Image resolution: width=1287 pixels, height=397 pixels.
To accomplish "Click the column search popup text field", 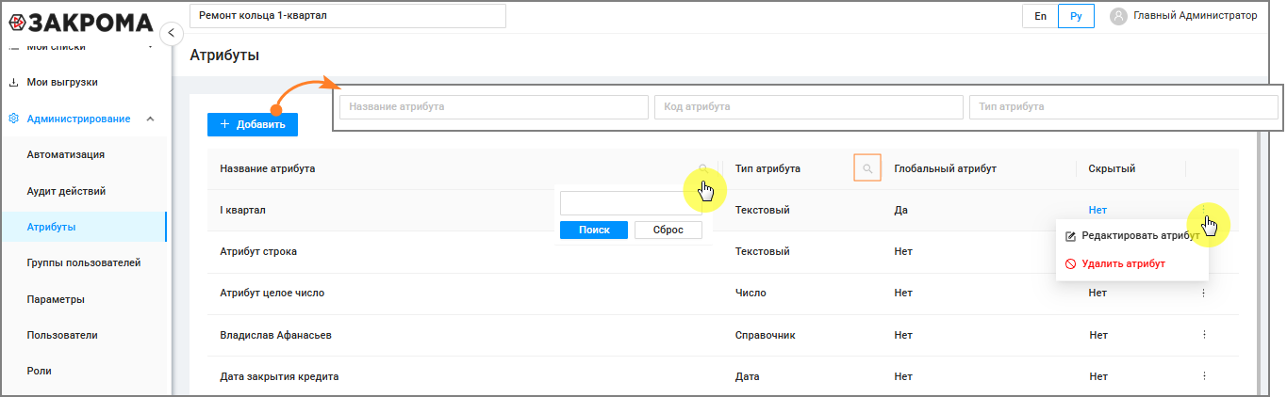I will (x=631, y=203).
